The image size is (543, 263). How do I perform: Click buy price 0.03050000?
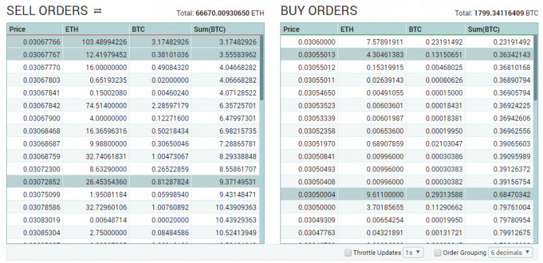click(x=316, y=207)
